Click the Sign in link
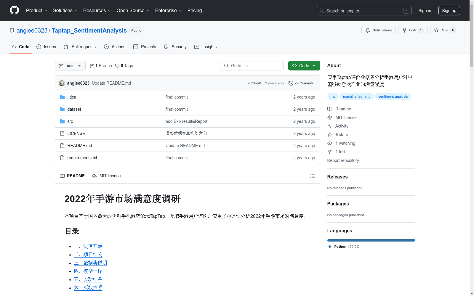Viewport: 474px width, 296px height. pyautogui.click(x=425, y=11)
